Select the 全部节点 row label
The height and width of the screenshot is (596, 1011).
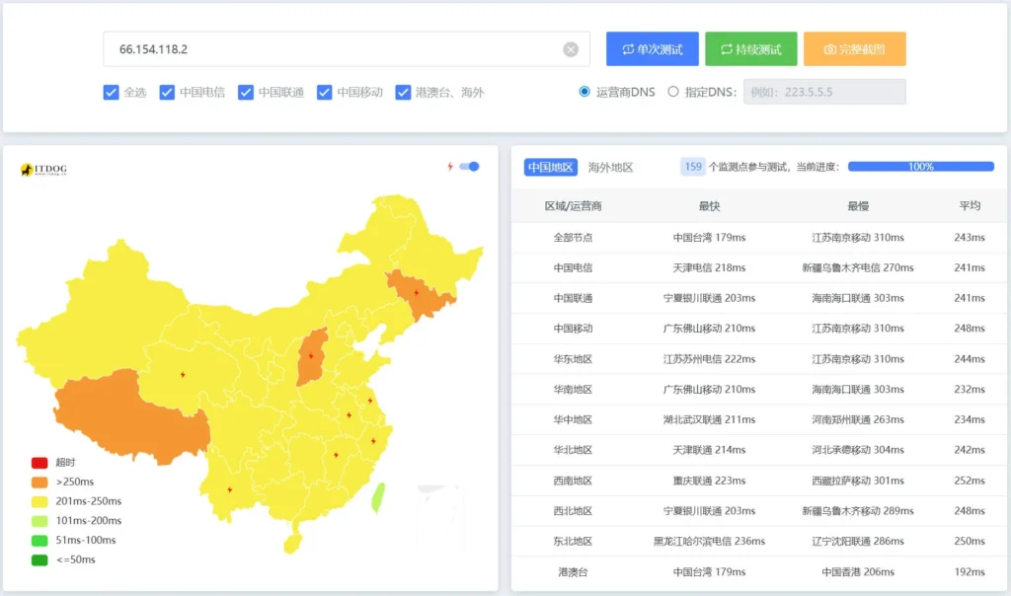tap(573, 237)
